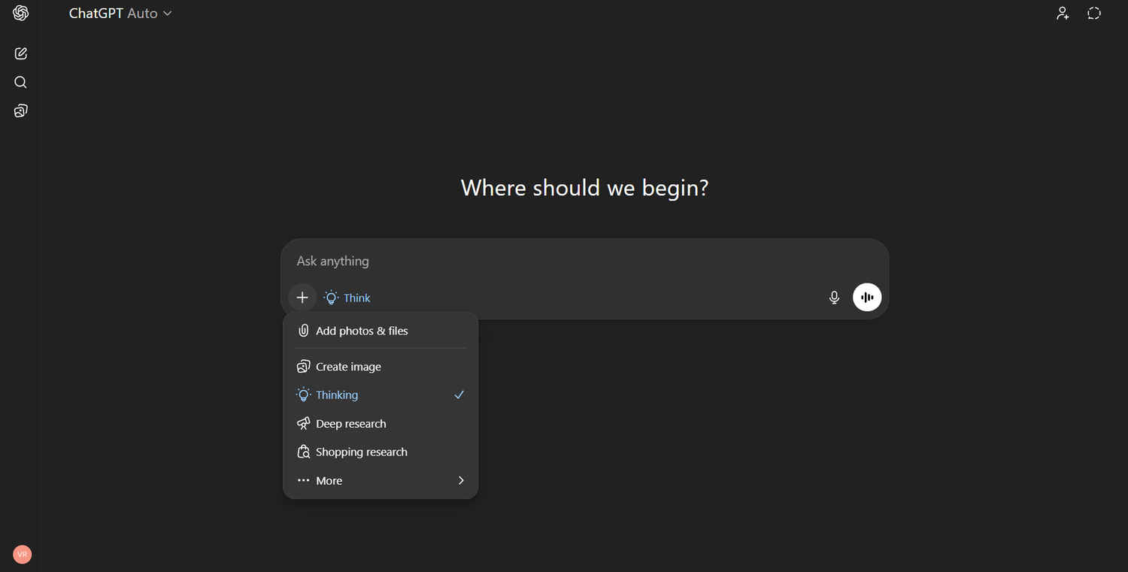Screen dimensions: 1128x572
Task: Choose Deep research in the menu
Action: [x=350, y=424]
